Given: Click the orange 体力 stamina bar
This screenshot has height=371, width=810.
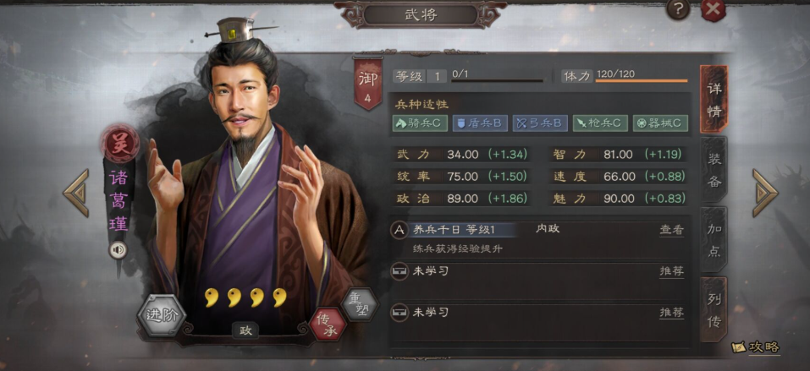Looking at the screenshot, I should [x=641, y=80].
